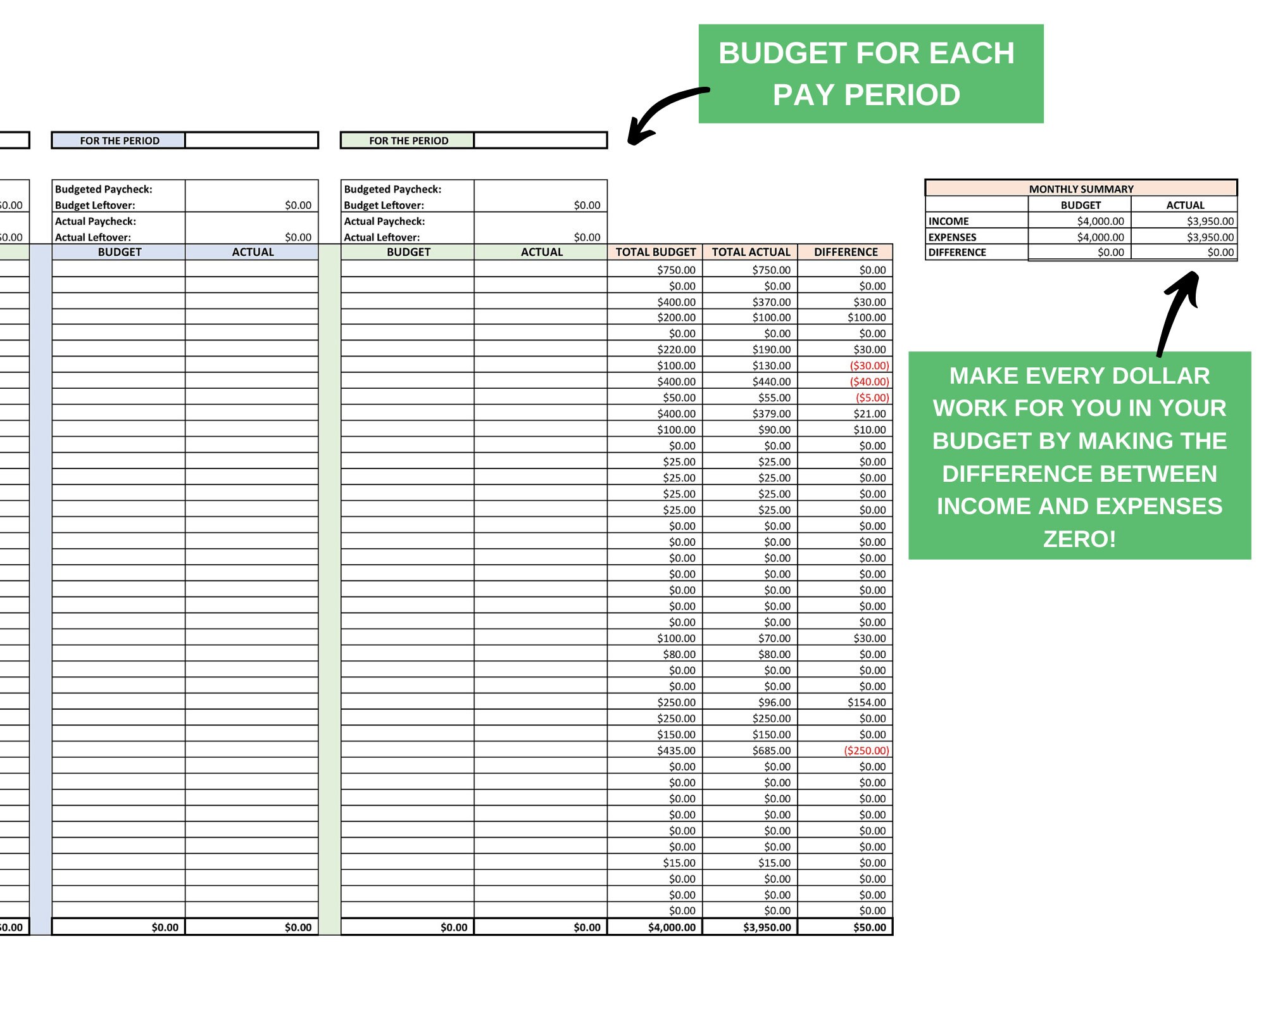The width and height of the screenshot is (1266, 1013).
Task: Select the $100.00 difference cell
Action: (x=845, y=317)
